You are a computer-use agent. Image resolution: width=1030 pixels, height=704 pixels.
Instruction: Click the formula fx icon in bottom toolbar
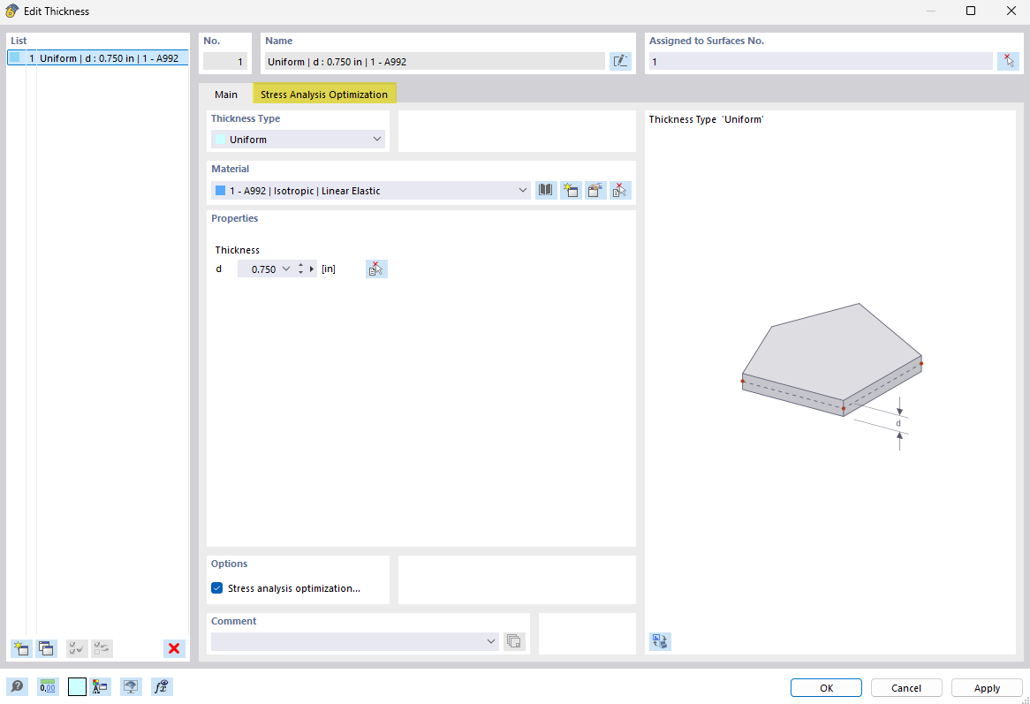pyautogui.click(x=162, y=687)
